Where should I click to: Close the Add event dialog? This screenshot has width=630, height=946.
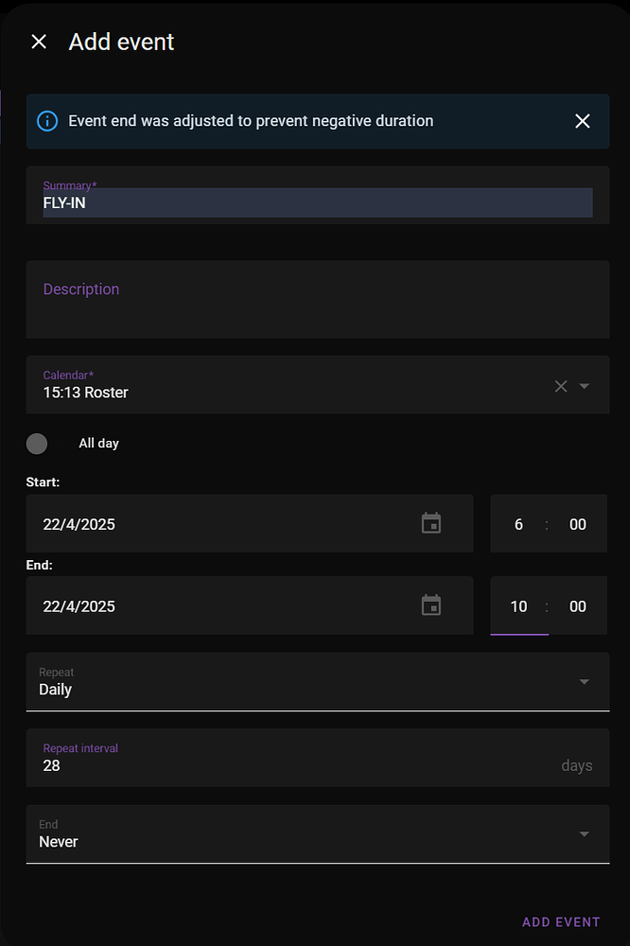tap(39, 42)
